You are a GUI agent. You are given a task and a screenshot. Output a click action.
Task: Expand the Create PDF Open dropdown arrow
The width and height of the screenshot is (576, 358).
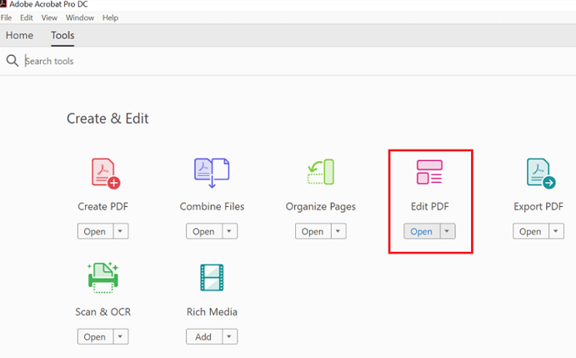(121, 231)
